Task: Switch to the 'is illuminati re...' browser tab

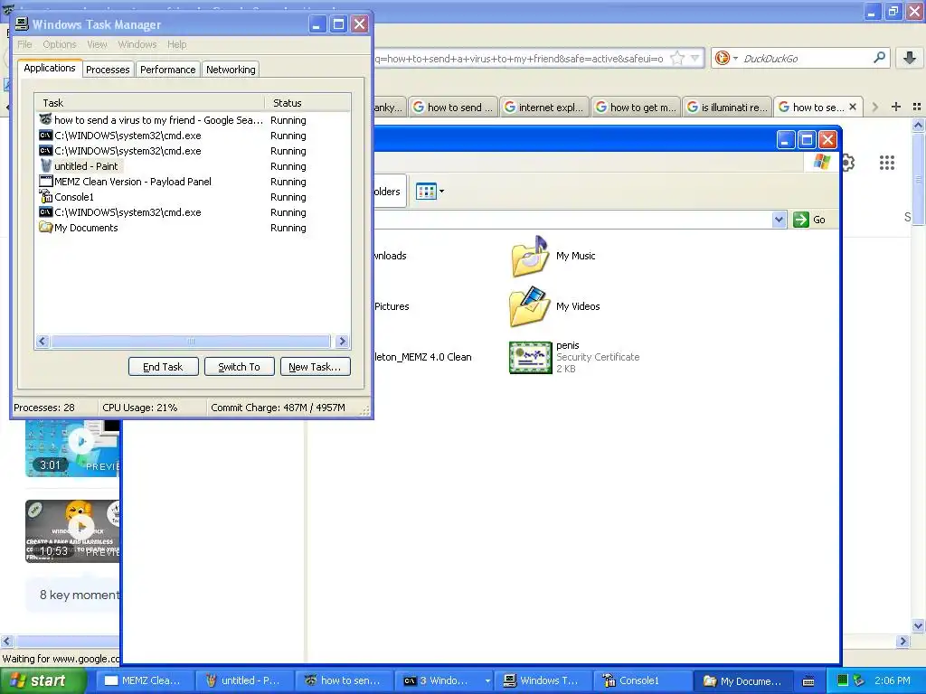Action: point(727,107)
